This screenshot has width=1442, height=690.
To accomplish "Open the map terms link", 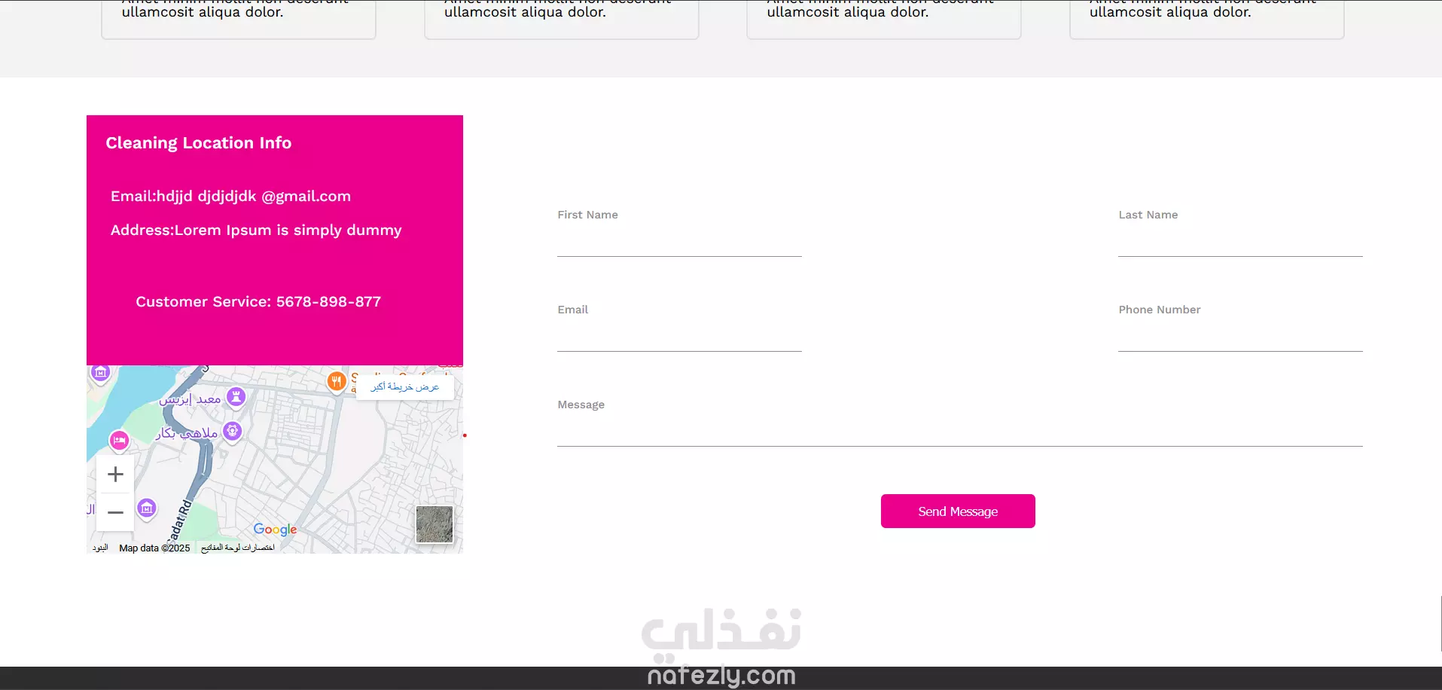I will 100,548.
